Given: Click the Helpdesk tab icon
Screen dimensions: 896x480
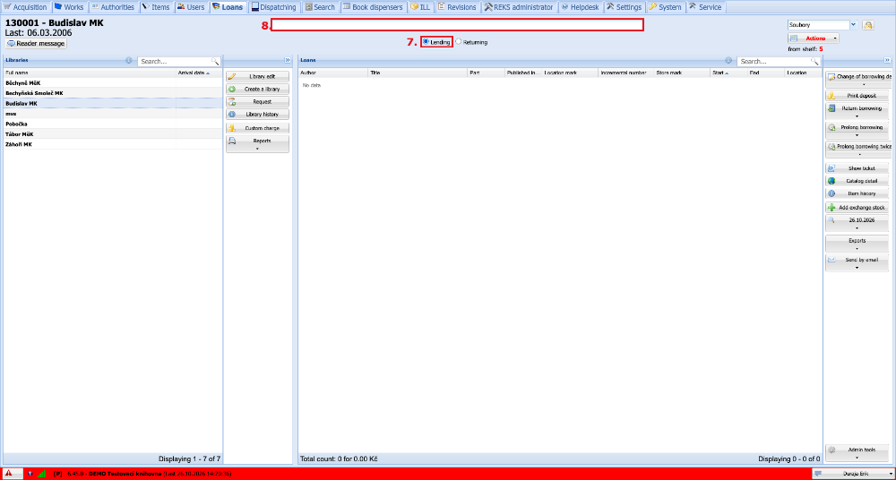Looking at the screenshot, I should click(564, 7).
